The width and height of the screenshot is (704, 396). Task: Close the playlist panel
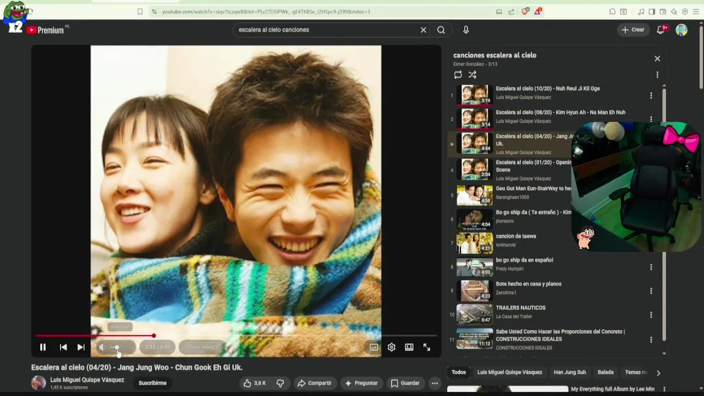657,58
